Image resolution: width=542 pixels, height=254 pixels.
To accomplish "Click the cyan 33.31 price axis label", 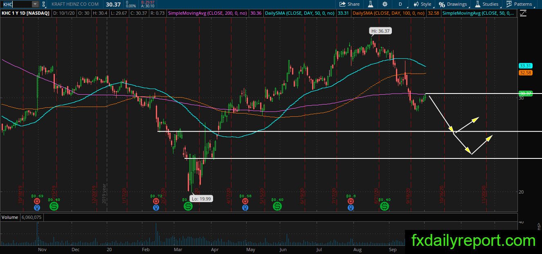I will point(525,66).
